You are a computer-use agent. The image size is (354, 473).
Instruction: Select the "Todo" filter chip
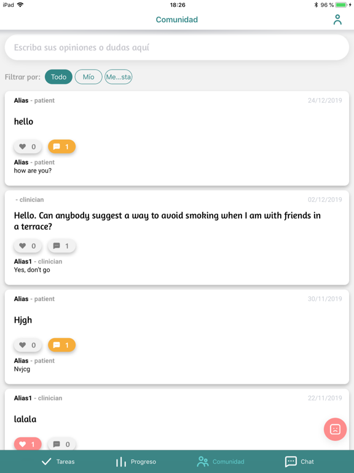pos(58,77)
